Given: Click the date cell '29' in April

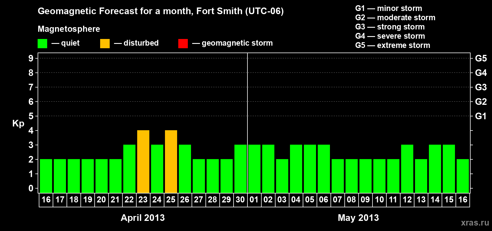Looking at the screenshot, I should (227, 200).
